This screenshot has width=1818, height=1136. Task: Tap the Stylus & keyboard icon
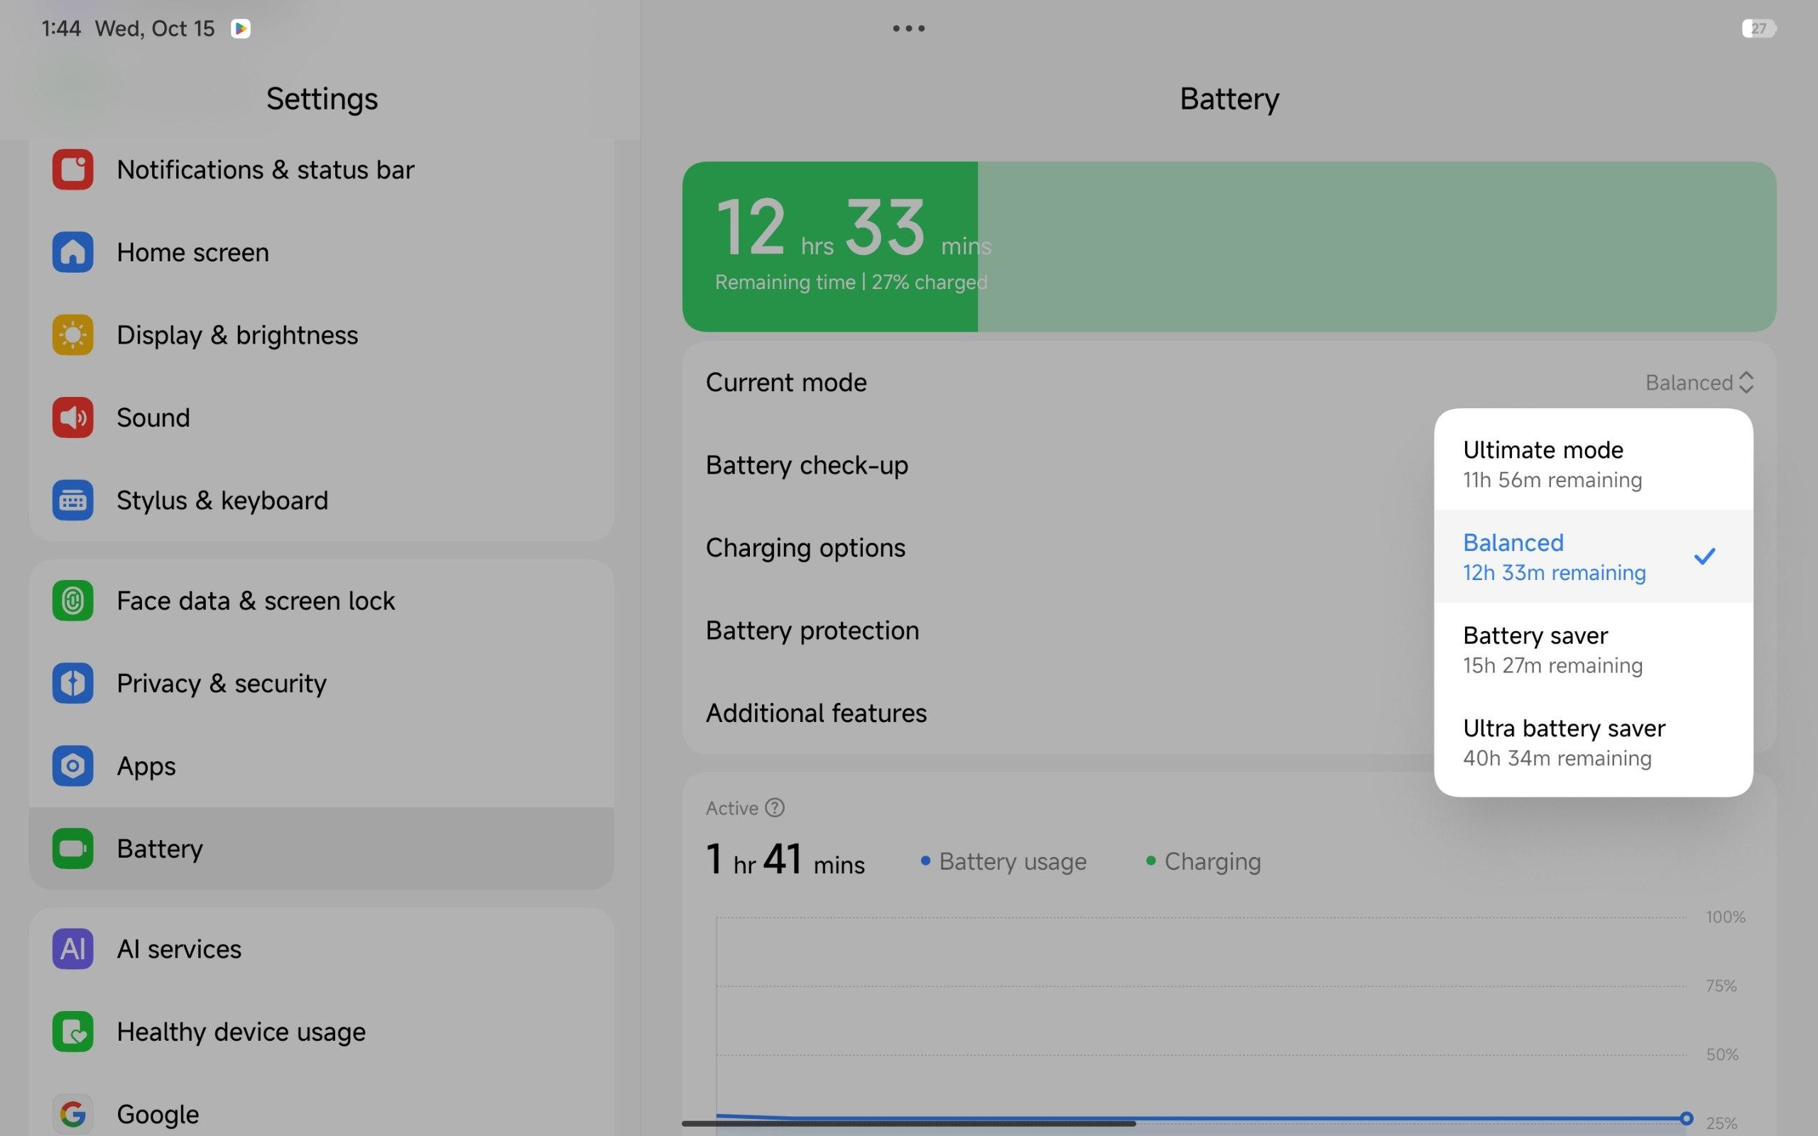point(73,501)
